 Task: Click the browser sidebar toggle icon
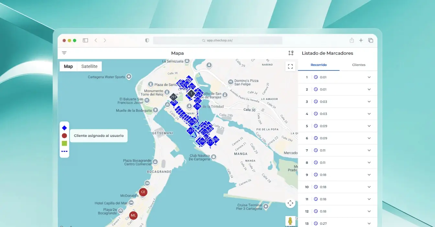(x=85, y=40)
